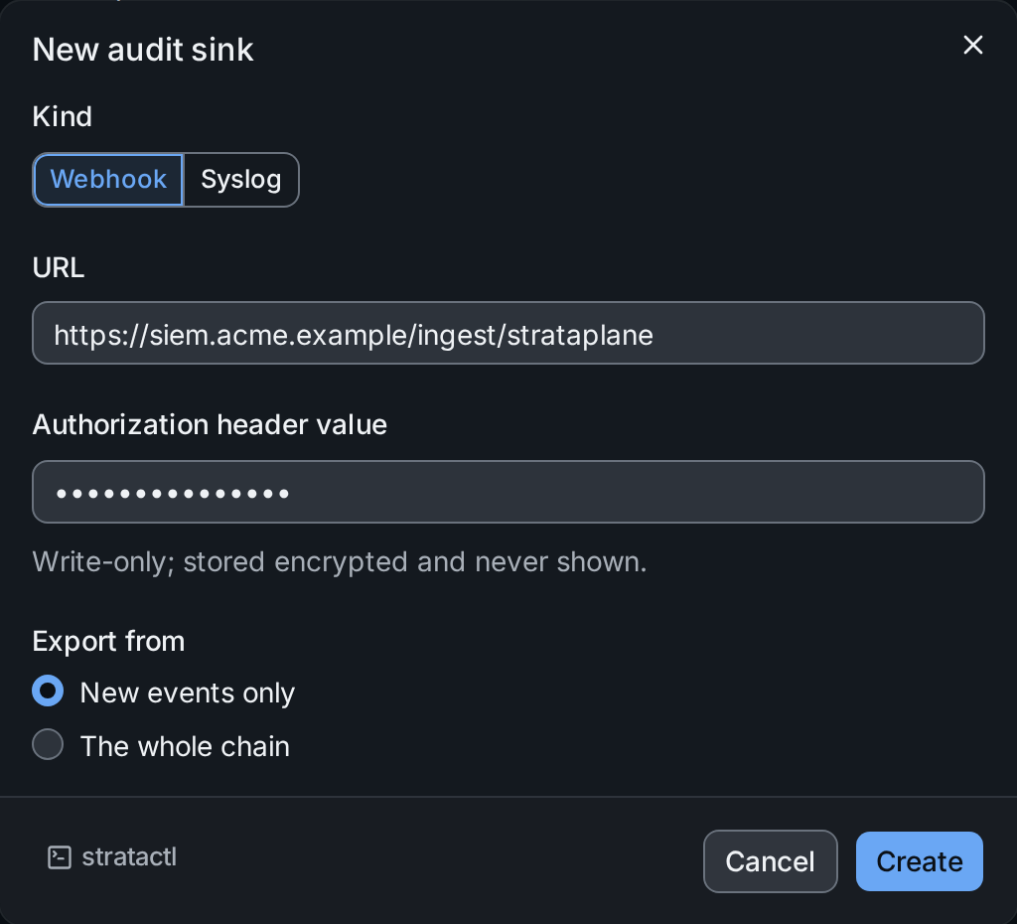This screenshot has width=1017, height=924.
Task: Select New events only radio button
Action: pos(48,691)
